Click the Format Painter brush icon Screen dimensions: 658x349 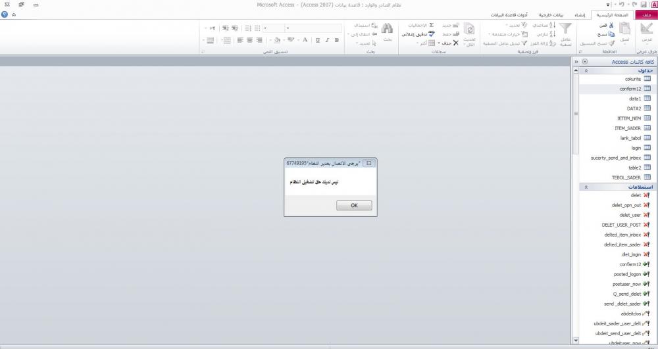click(611, 43)
